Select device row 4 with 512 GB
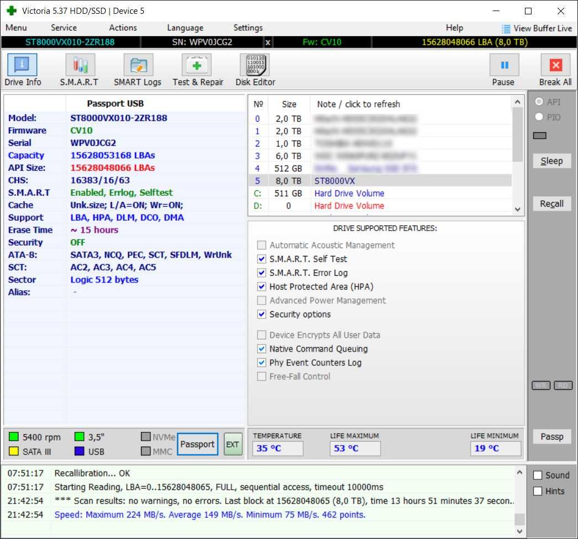 (381, 169)
